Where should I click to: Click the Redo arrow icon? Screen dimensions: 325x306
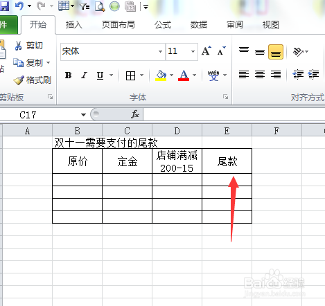point(41,6)
